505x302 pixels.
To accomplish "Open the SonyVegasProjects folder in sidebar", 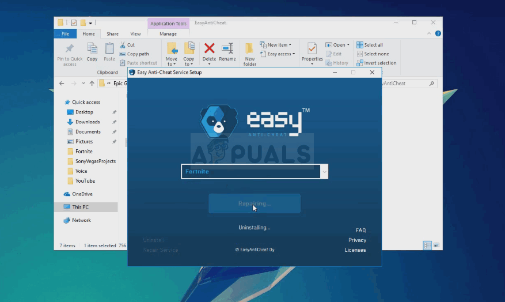I will pos(92,161).
